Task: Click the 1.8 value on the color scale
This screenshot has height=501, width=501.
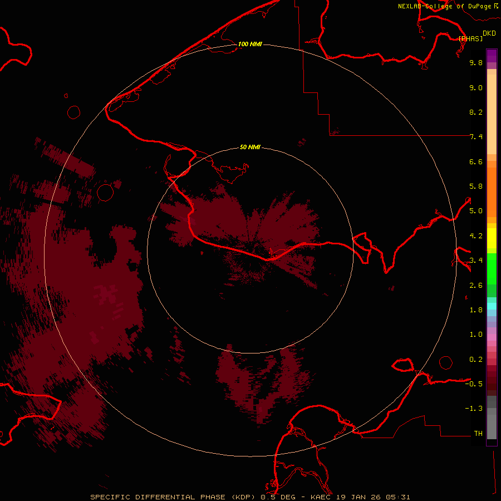Action: coord(476,310)
